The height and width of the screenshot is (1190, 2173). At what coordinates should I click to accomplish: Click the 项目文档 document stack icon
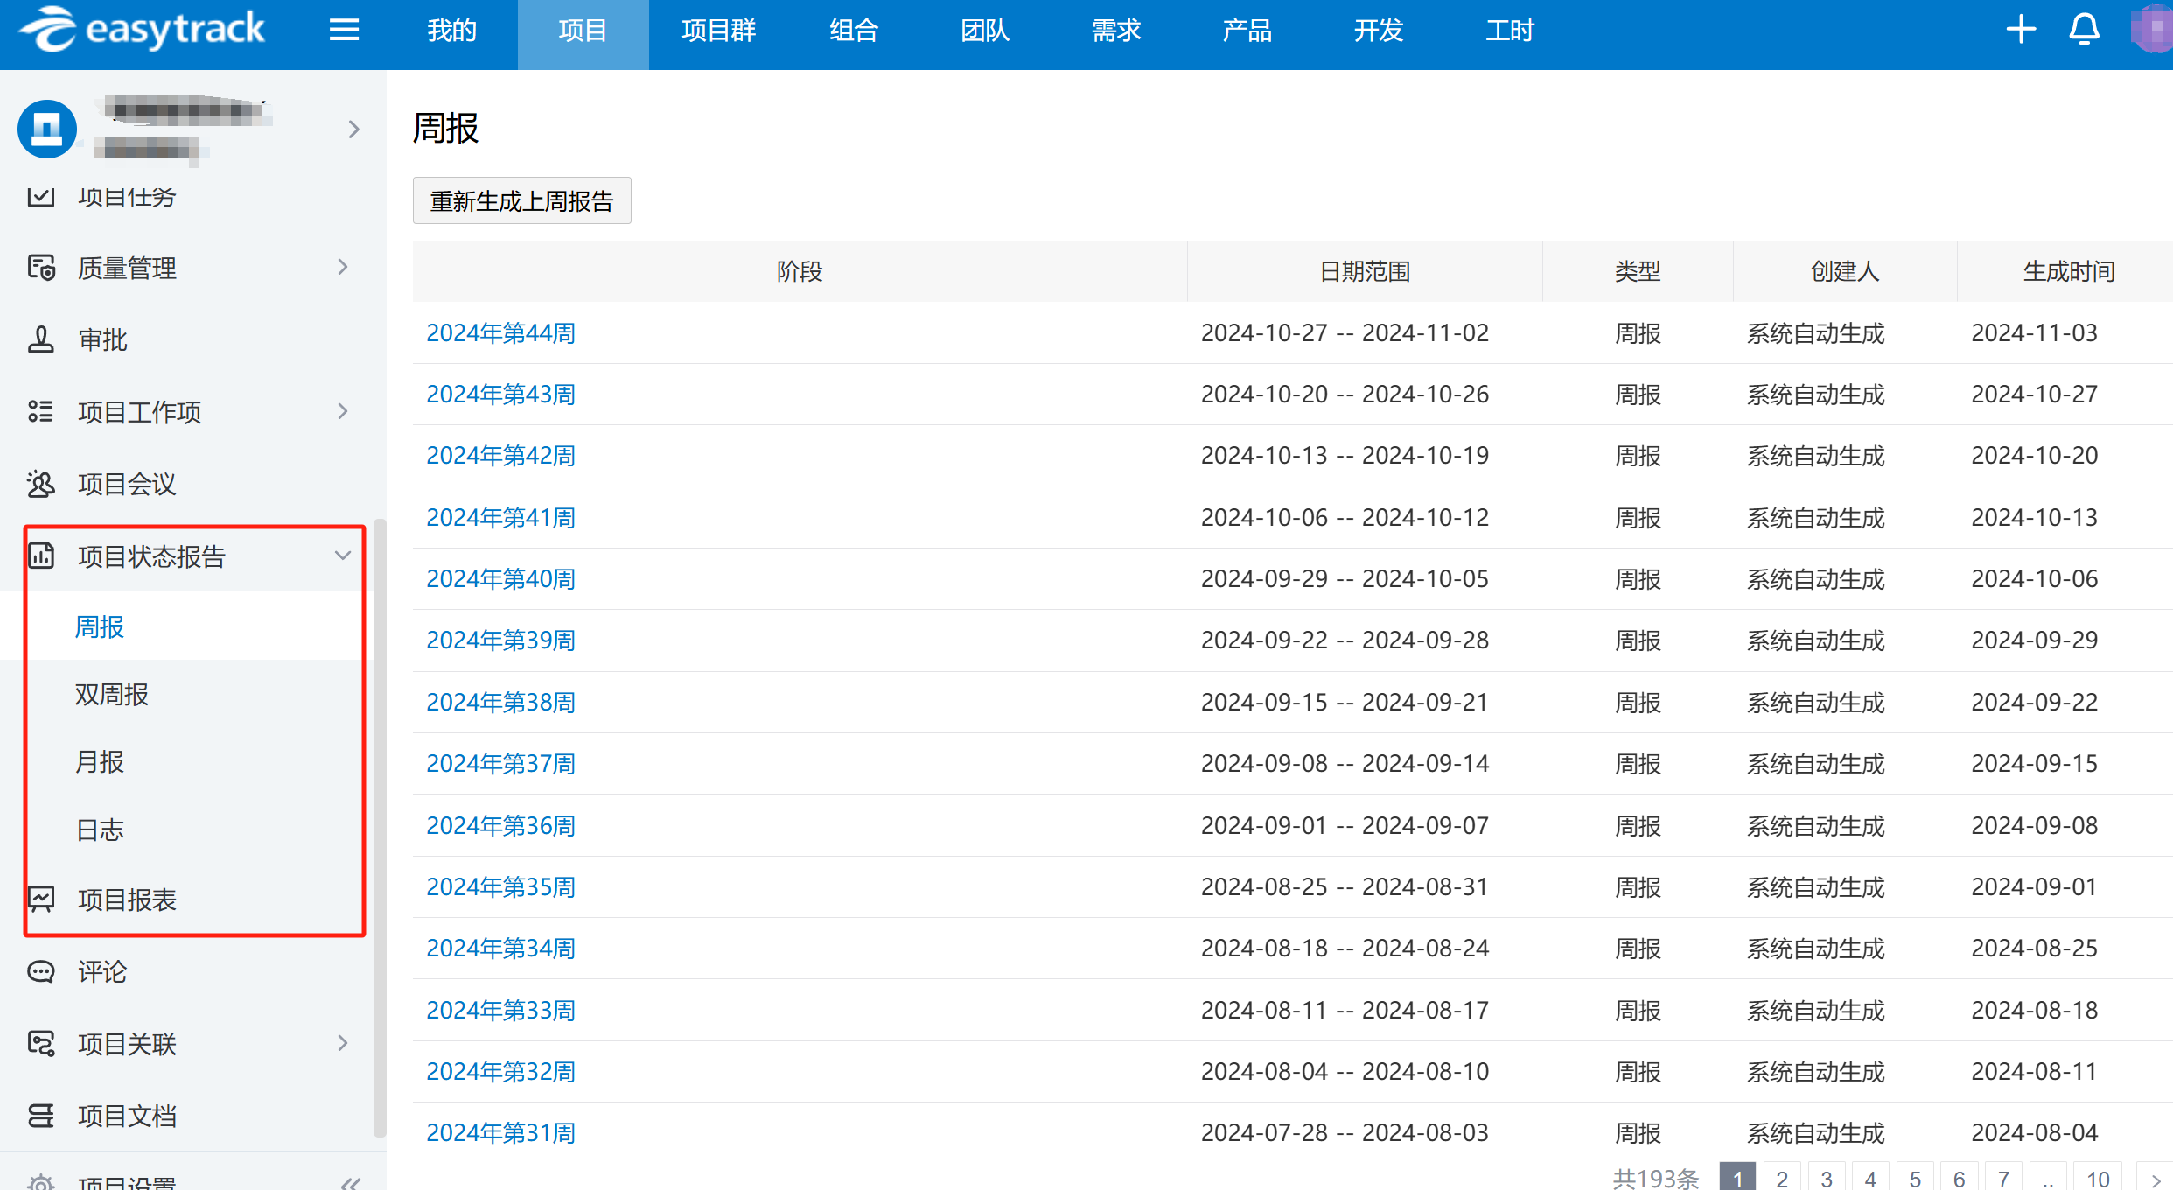coord(41,1116)
